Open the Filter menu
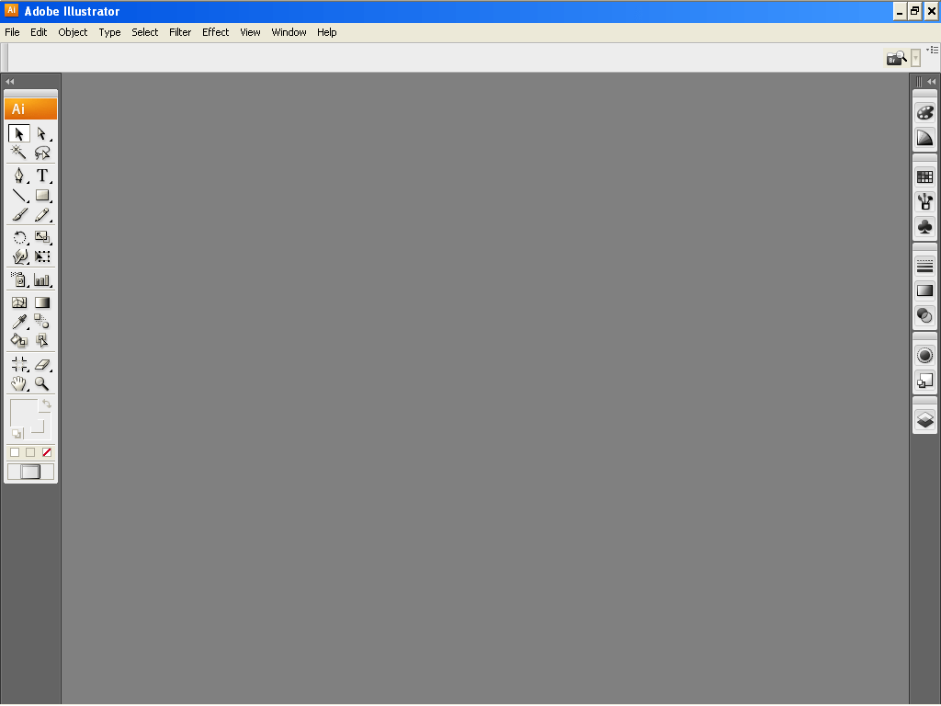Image resolution: width=941 pixels, height=706 pixels. coord(180,32)
